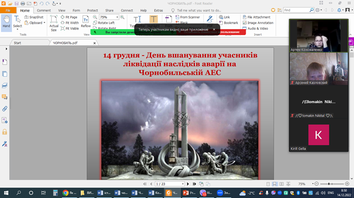
Task: Jump to the last page
Action: coord(194,184)
